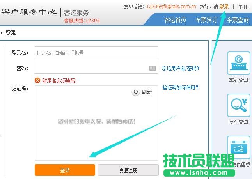The width and height of the screenshot is (252, 179).
Task: Open the feedback email 12306yjfk@rails.com.cn
Action: point(171,7)
